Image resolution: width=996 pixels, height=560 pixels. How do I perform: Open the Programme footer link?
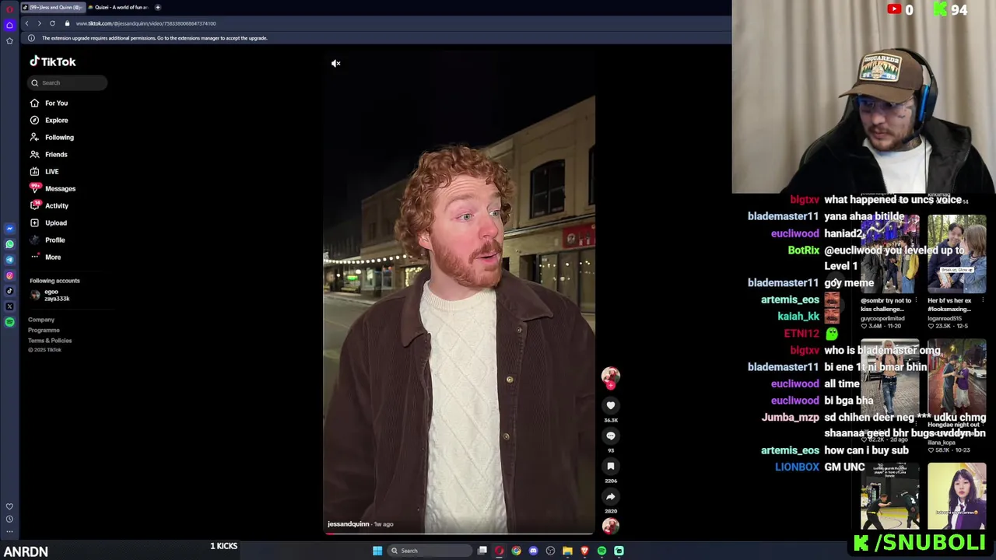point(44,330)
